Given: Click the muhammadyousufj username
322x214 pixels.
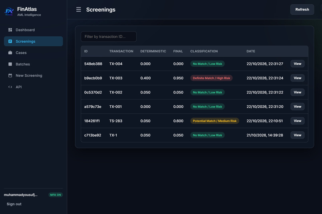Looking at the screenshot, I should (20, 195).
